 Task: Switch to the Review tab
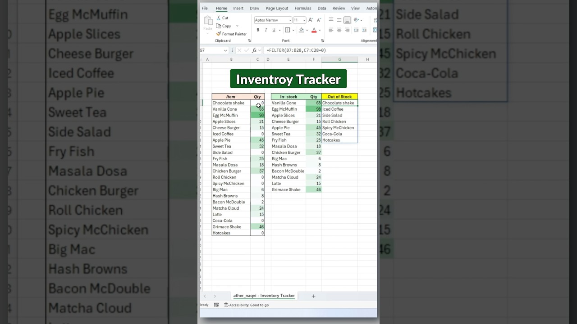339,8
